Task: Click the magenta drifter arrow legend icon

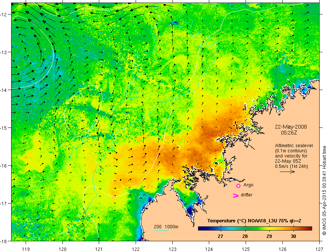Action: (x=236, y=195)
